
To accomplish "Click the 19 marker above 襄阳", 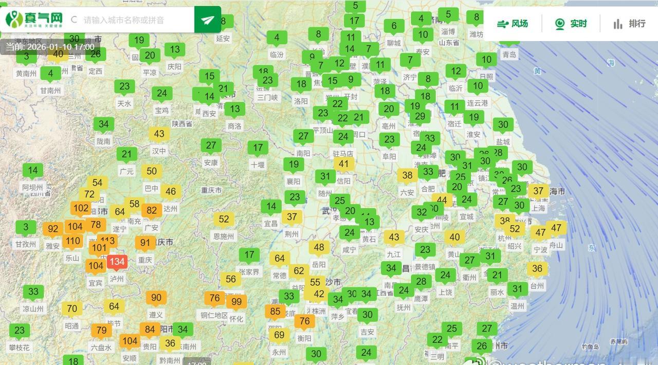I will pyautogui.click(x=294, y=166).
